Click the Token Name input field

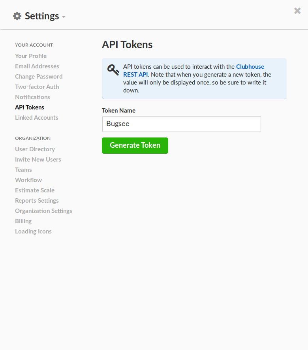(181, 124)
